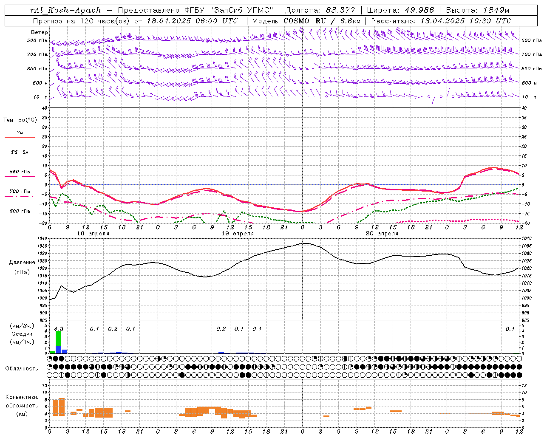Click the Осадки precipitation label
Screen dimensions: 544x435
[22, 334]
